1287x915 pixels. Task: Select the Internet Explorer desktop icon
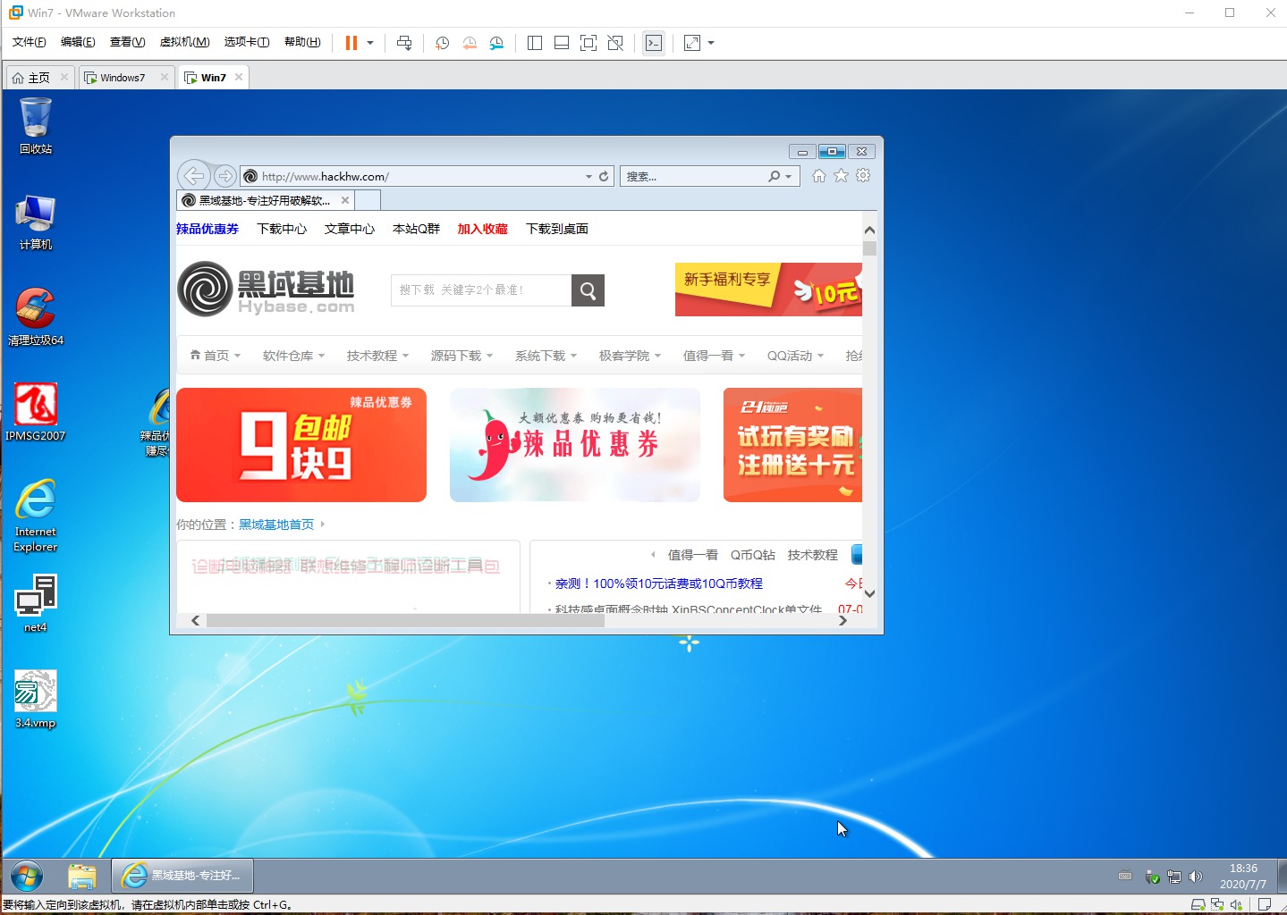pyautogui.click(x=36, y=516)
